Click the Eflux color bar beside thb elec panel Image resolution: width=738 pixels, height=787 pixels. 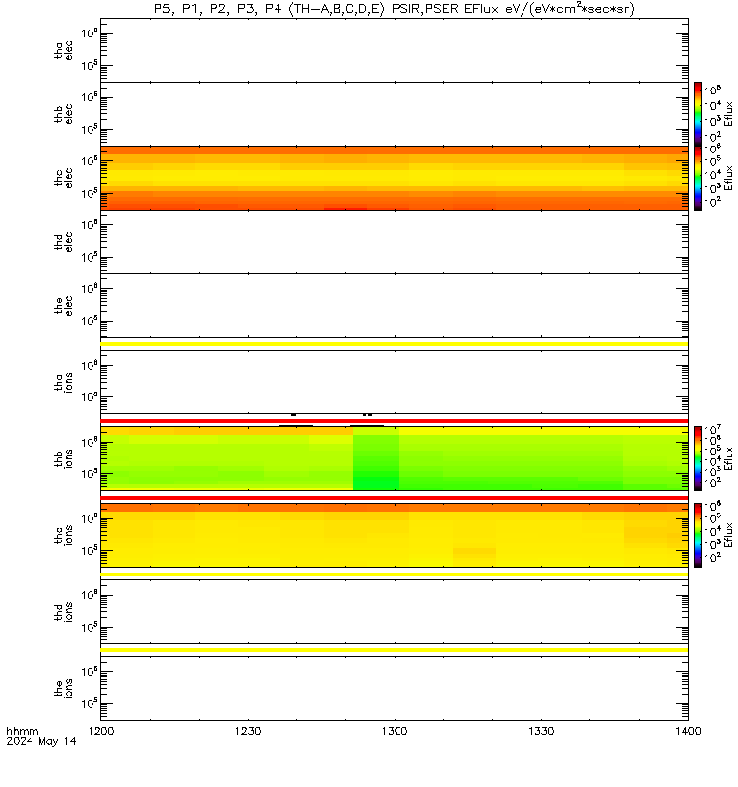tap(698, 114)
